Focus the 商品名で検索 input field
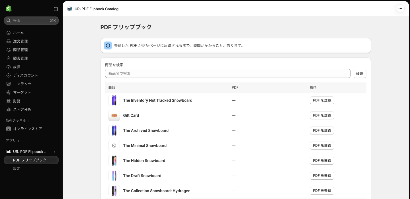The width and height of the screenshot is (410, 199). (227, 73)
